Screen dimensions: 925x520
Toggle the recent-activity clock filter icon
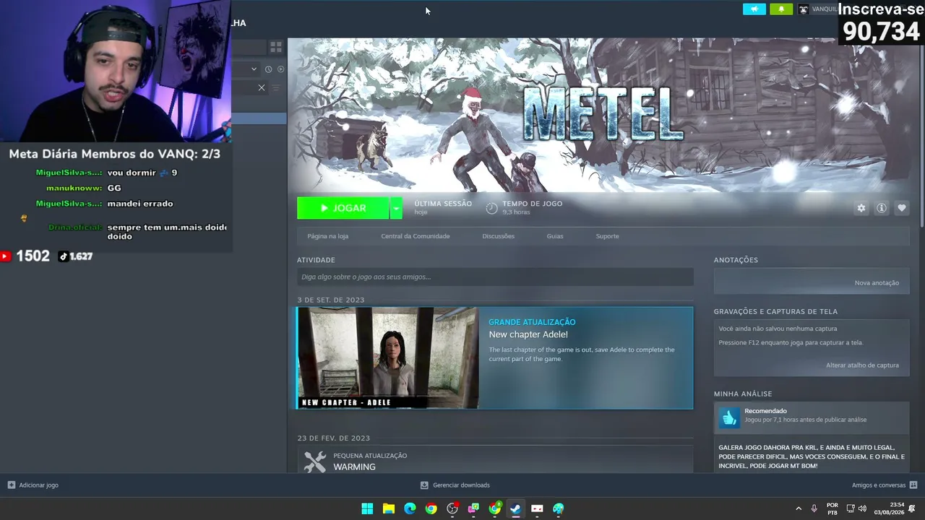268,69
